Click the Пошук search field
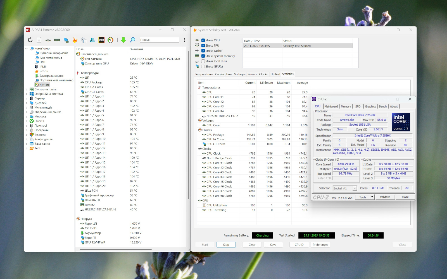 click(159, 40)
